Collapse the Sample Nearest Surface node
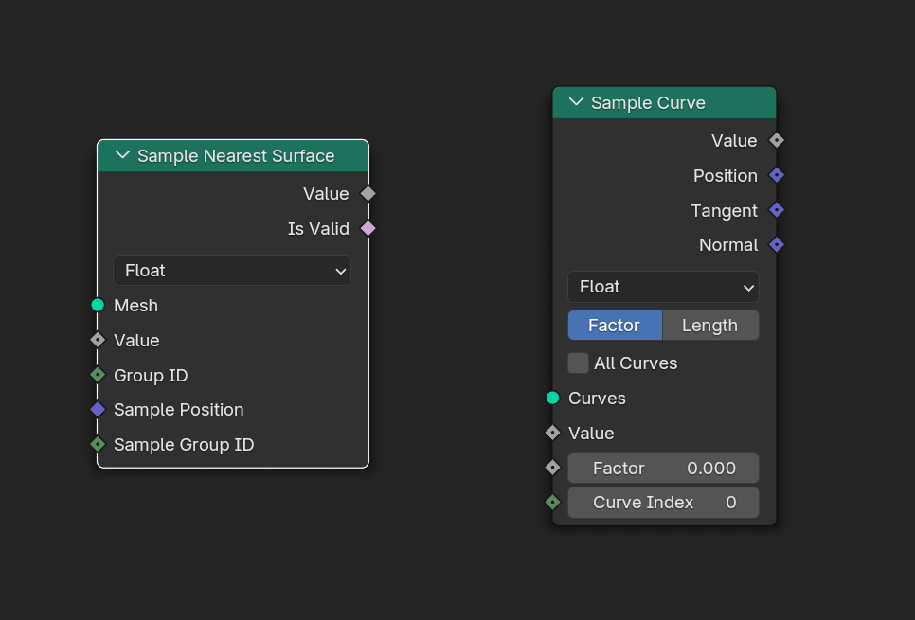Image resolution: width=915 pixels, height=620 pixels. [122, 155]
